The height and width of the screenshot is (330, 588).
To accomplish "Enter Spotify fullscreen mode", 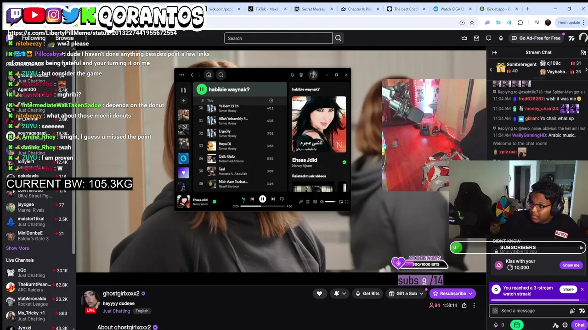I will tap(346, 202).
